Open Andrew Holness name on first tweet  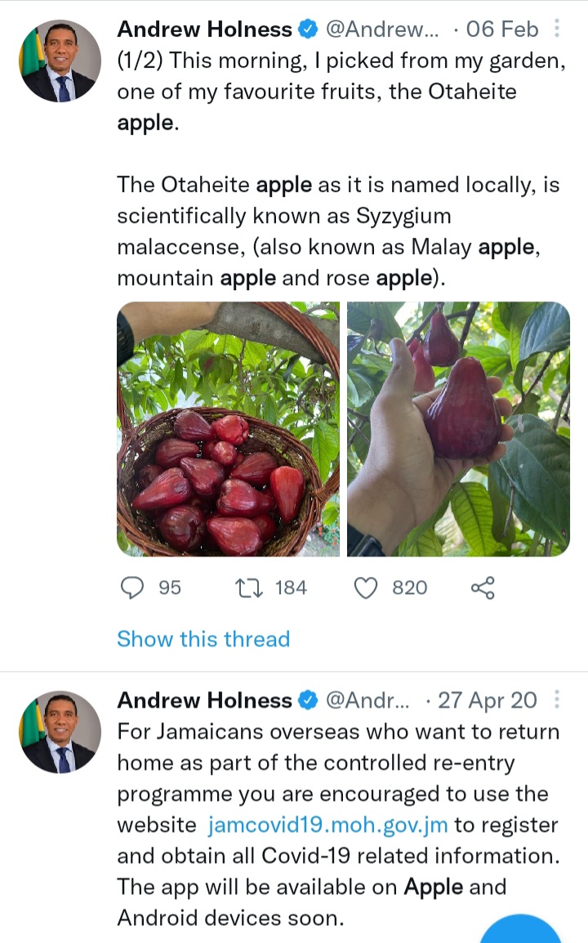point(204,30)
